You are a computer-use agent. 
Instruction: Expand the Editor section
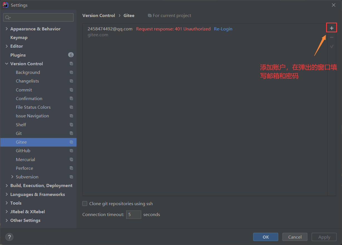[x=7, y=46]
